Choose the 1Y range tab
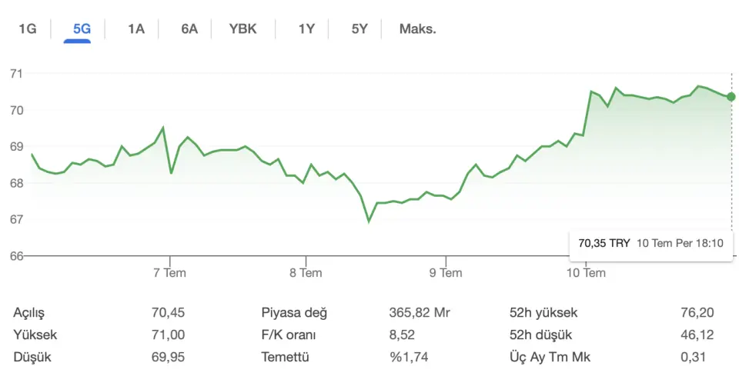739x386 pixels. click(306, 29)
